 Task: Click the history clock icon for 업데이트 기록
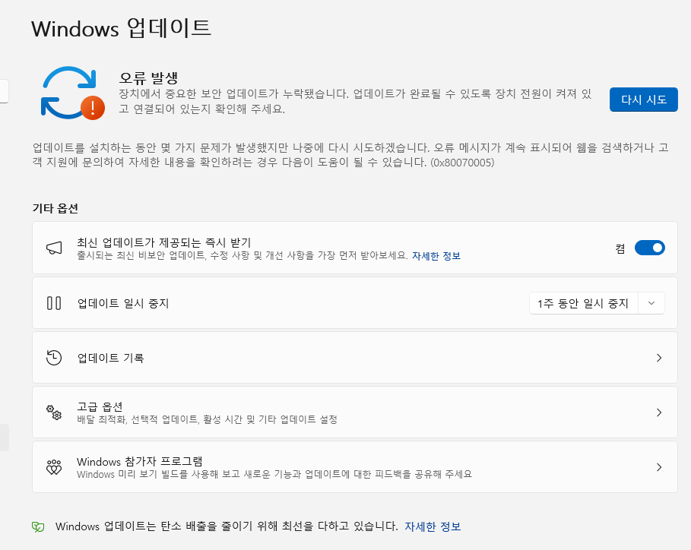coord(54,358)
